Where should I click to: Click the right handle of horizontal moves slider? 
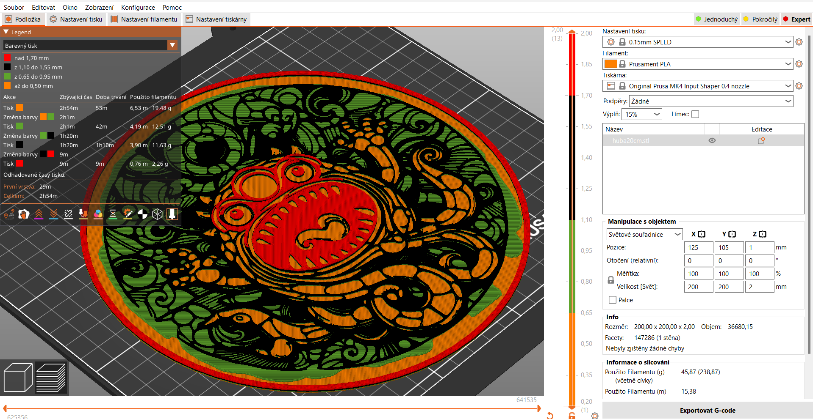tap(539, 408)
